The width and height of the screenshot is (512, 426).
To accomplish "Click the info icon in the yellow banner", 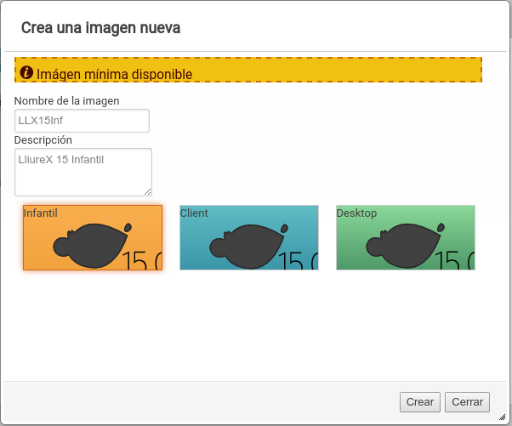I will [26, 73].
